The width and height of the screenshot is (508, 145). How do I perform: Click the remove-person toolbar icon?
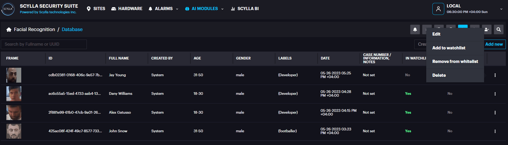click(x=487, y=30)
